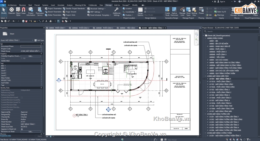The width and height of the screenshot is (260, 141).
Task: Open Manage Links
Action: click(x=182, y=11)
